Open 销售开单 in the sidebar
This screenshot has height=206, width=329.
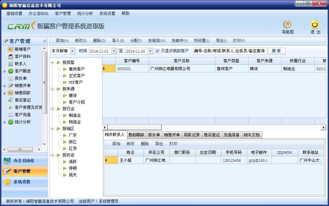[23, 86]
